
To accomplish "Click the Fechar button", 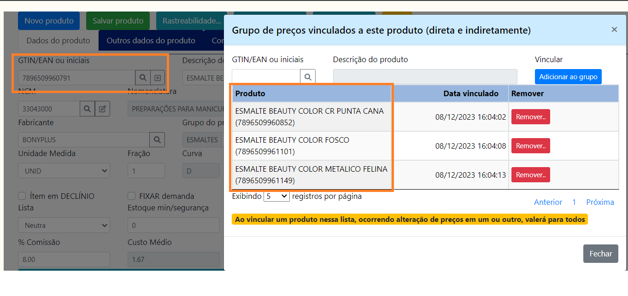I will [600, 254].
